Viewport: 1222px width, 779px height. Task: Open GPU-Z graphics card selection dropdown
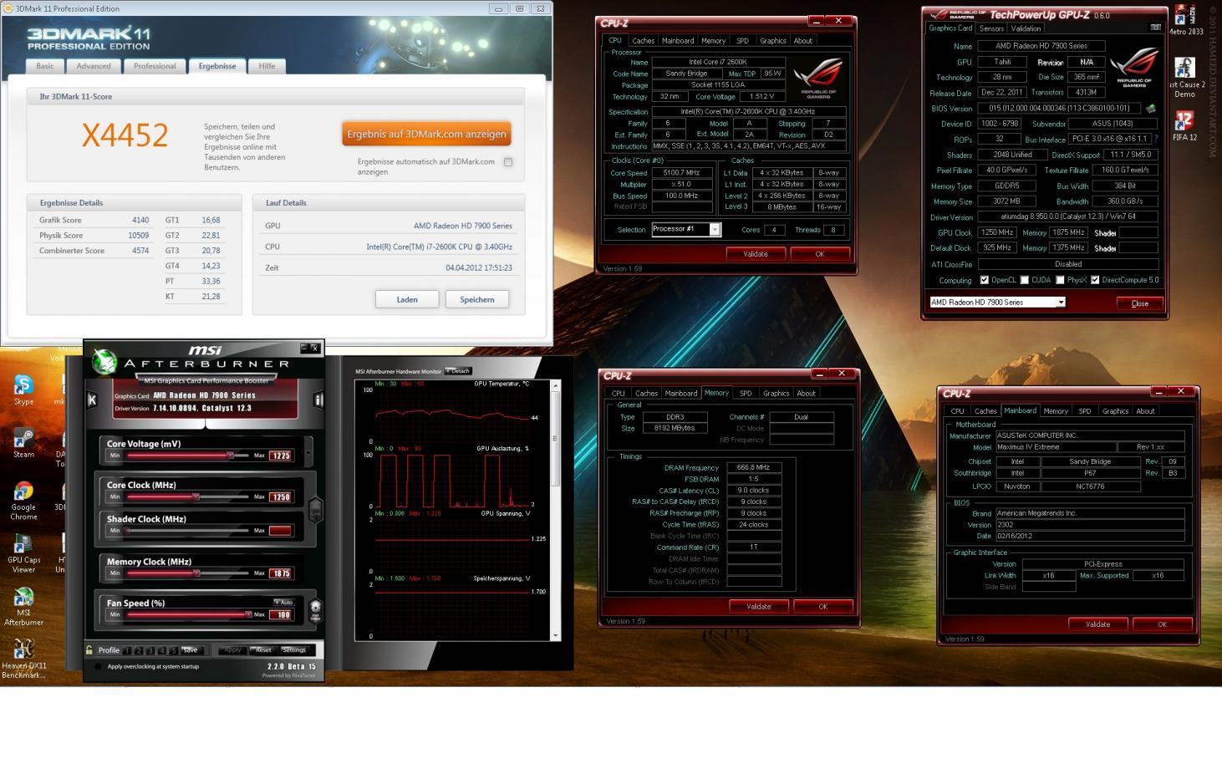click(1061, 303)
